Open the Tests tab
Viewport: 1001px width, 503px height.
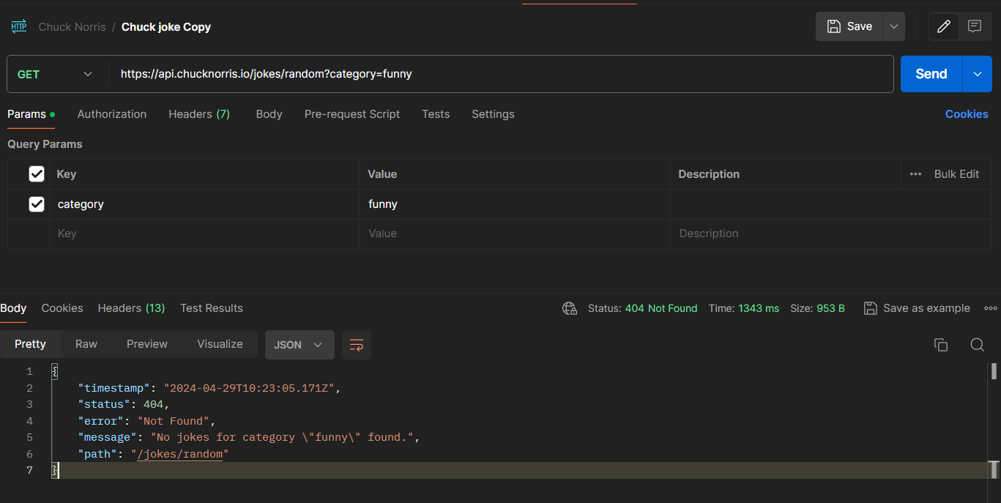click(x=436, y=114)
